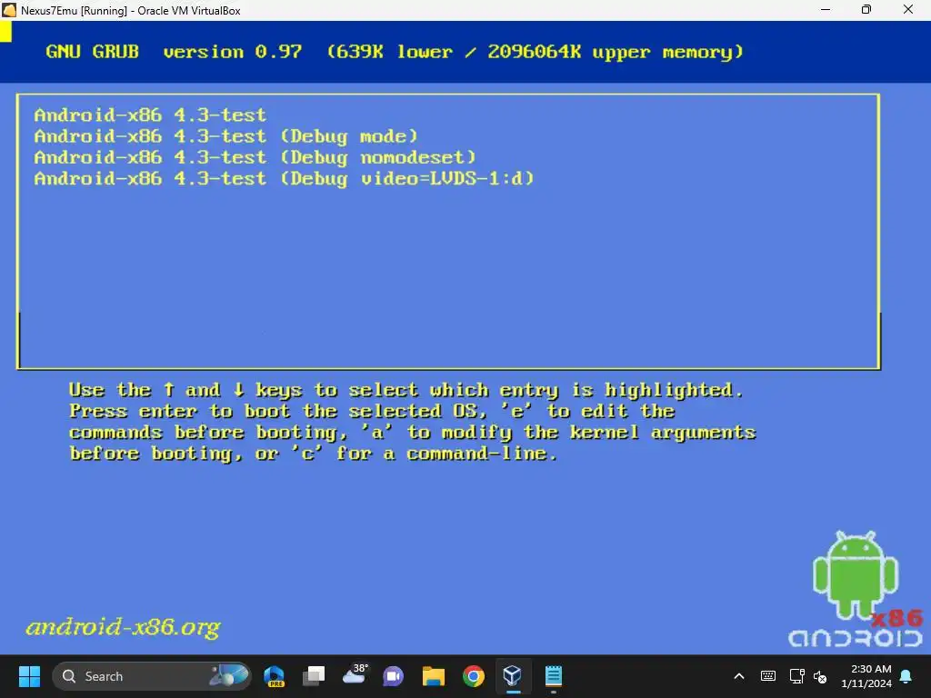
Task: Open Task View in the taskbar
Action: coord(314,676)
